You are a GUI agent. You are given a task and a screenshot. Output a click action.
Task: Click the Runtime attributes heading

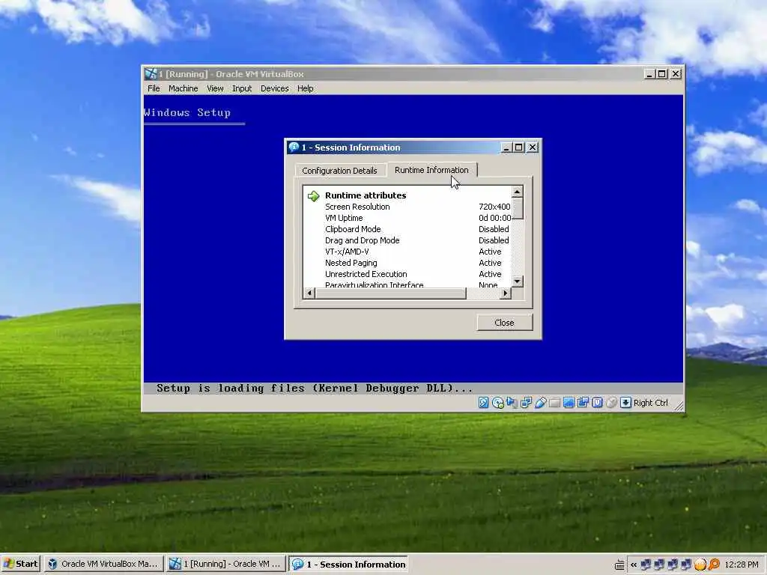point(366,195)
